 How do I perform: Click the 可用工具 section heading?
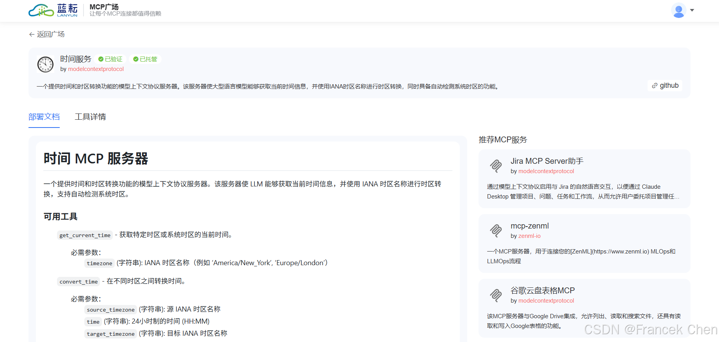[61, 216]
